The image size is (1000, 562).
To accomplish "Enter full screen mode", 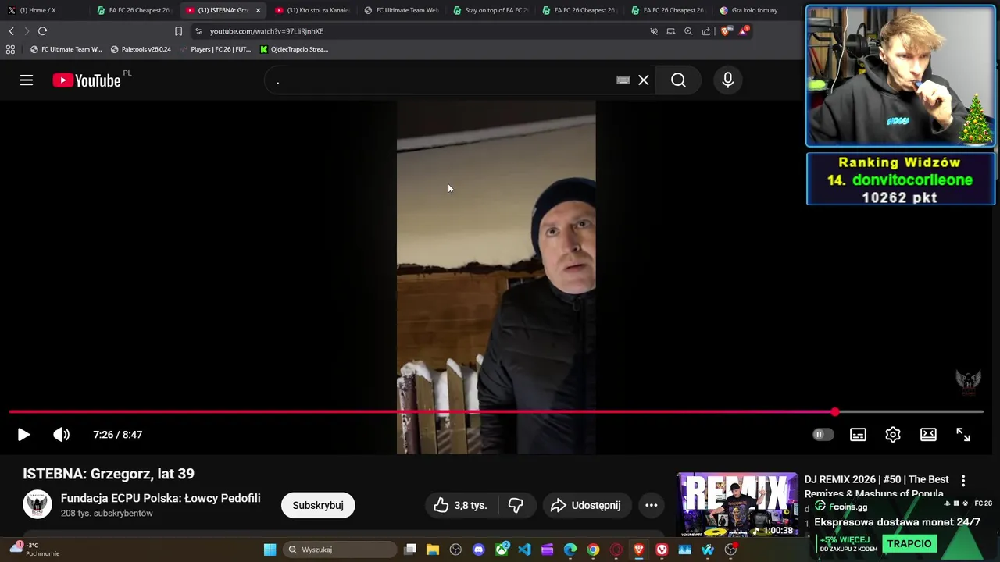I will [963, 435].
